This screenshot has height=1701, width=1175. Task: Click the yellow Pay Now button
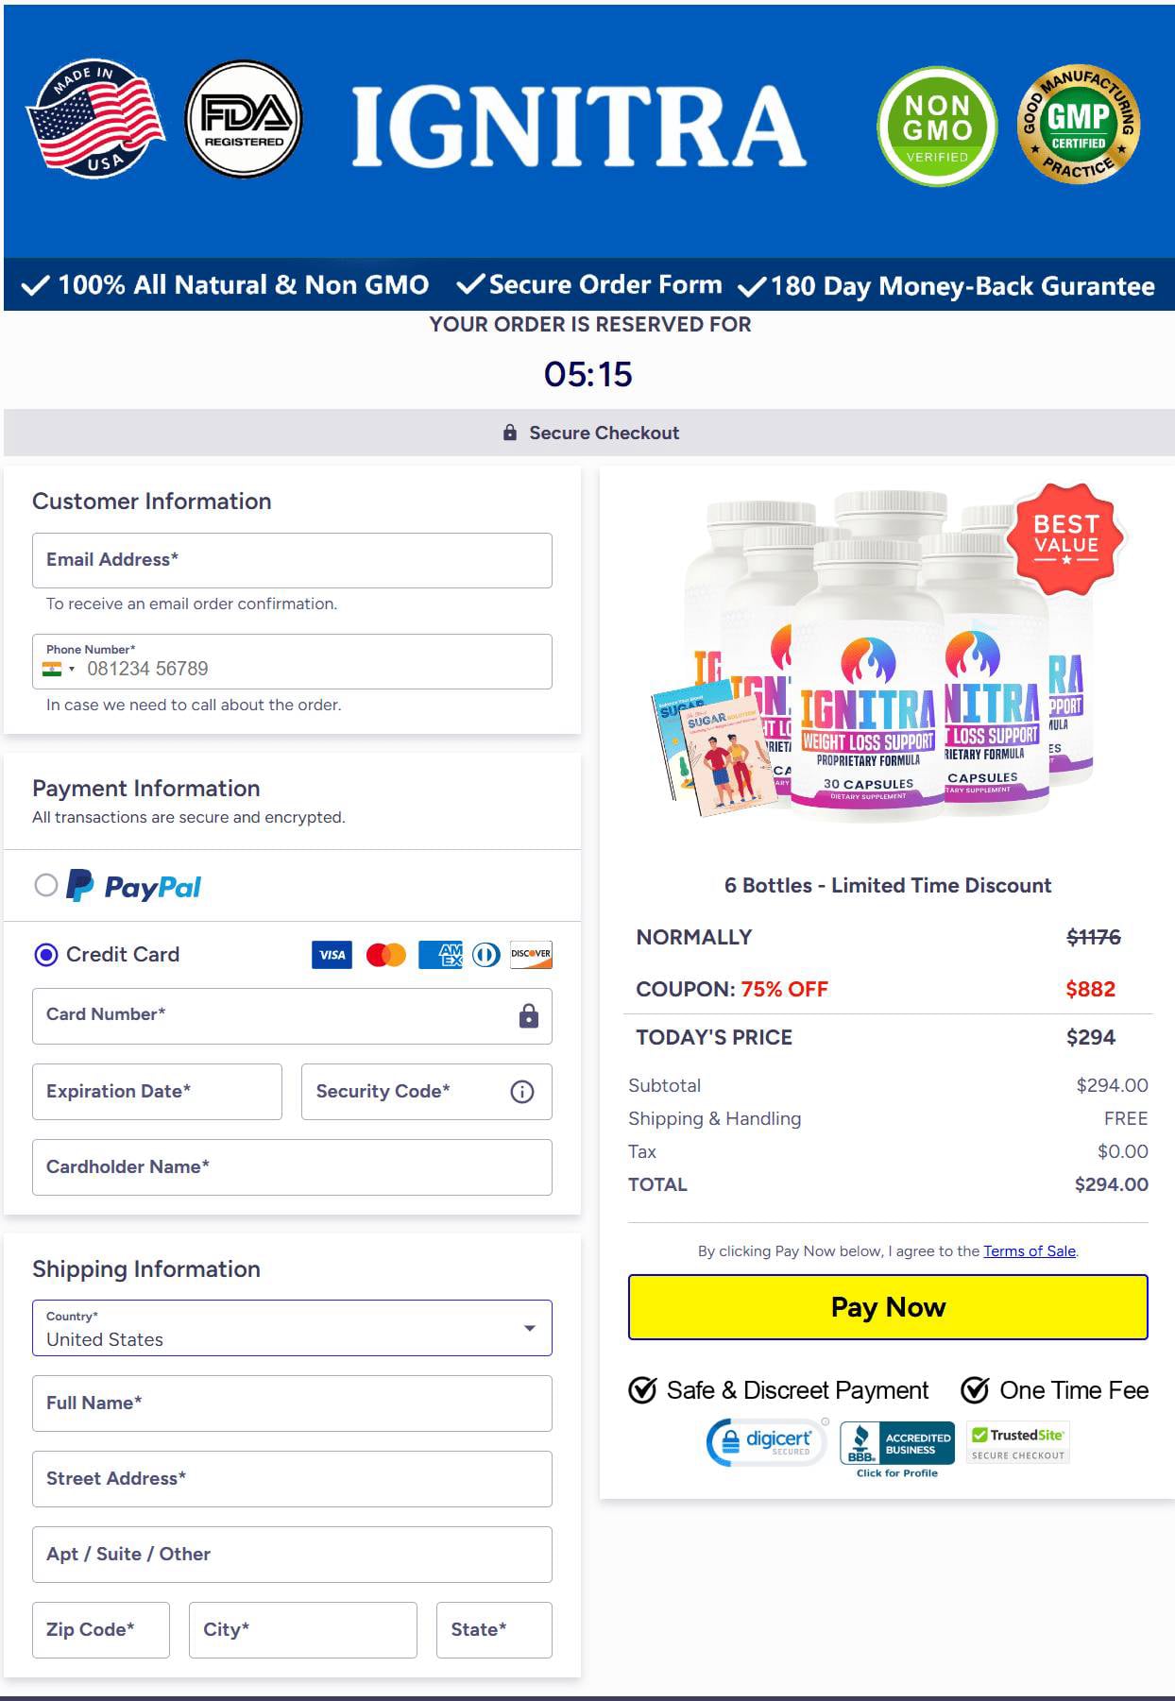pyautogui.click(x=888, y=1307)
